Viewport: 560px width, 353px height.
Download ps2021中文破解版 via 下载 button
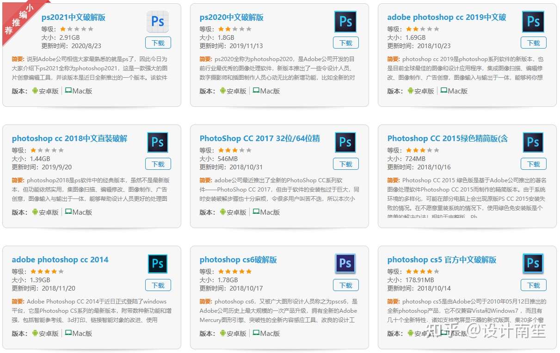[x=158, y=43]
